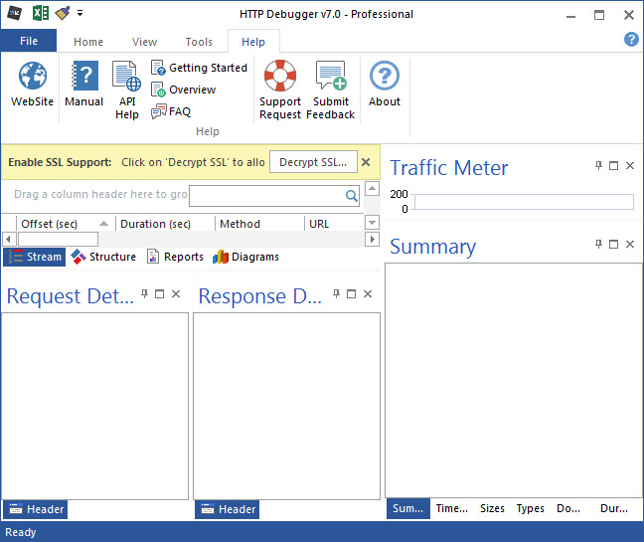The image size is (644, 542).
Task: Click the search magnifier icon
Action: [352, 196]
